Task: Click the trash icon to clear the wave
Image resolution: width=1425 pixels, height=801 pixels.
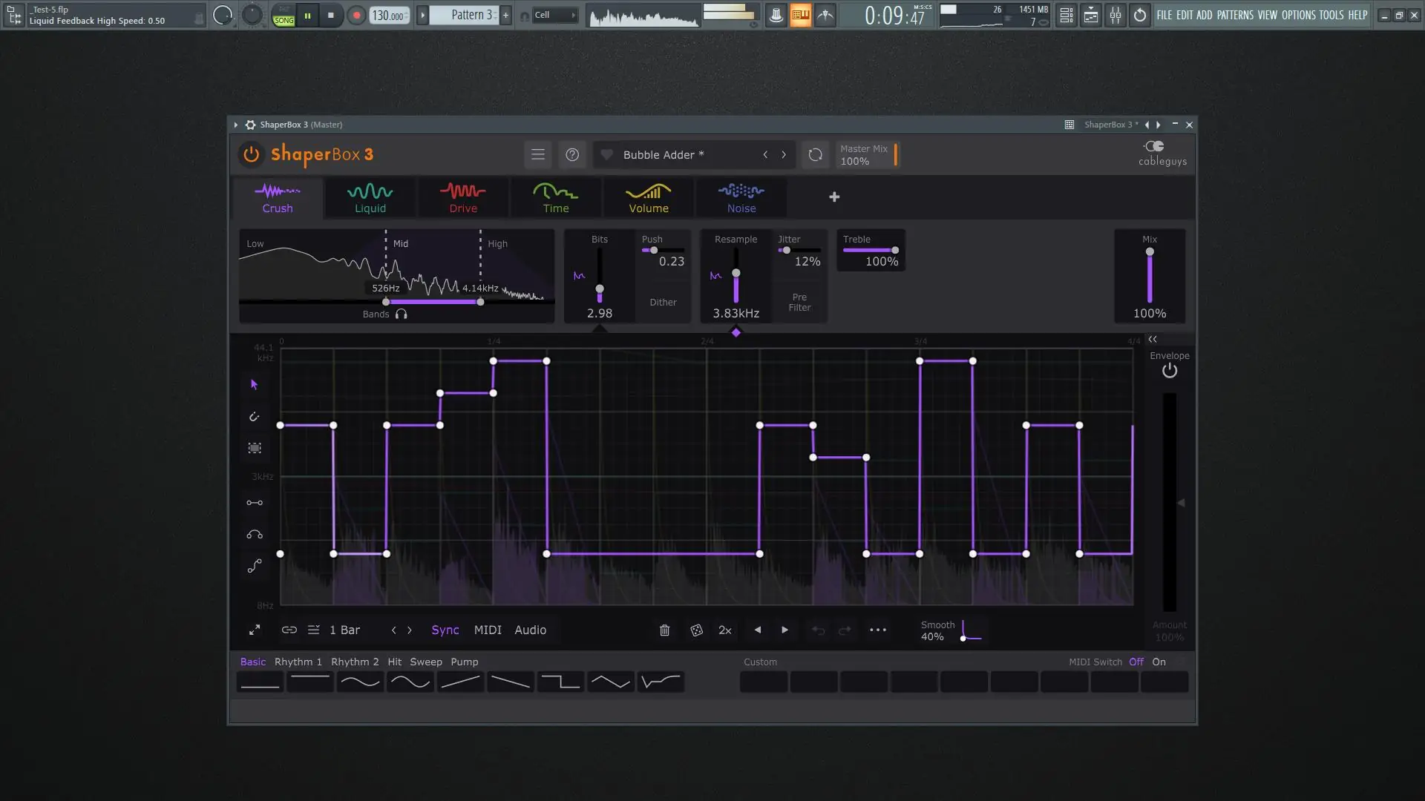Action: [664, 630]
